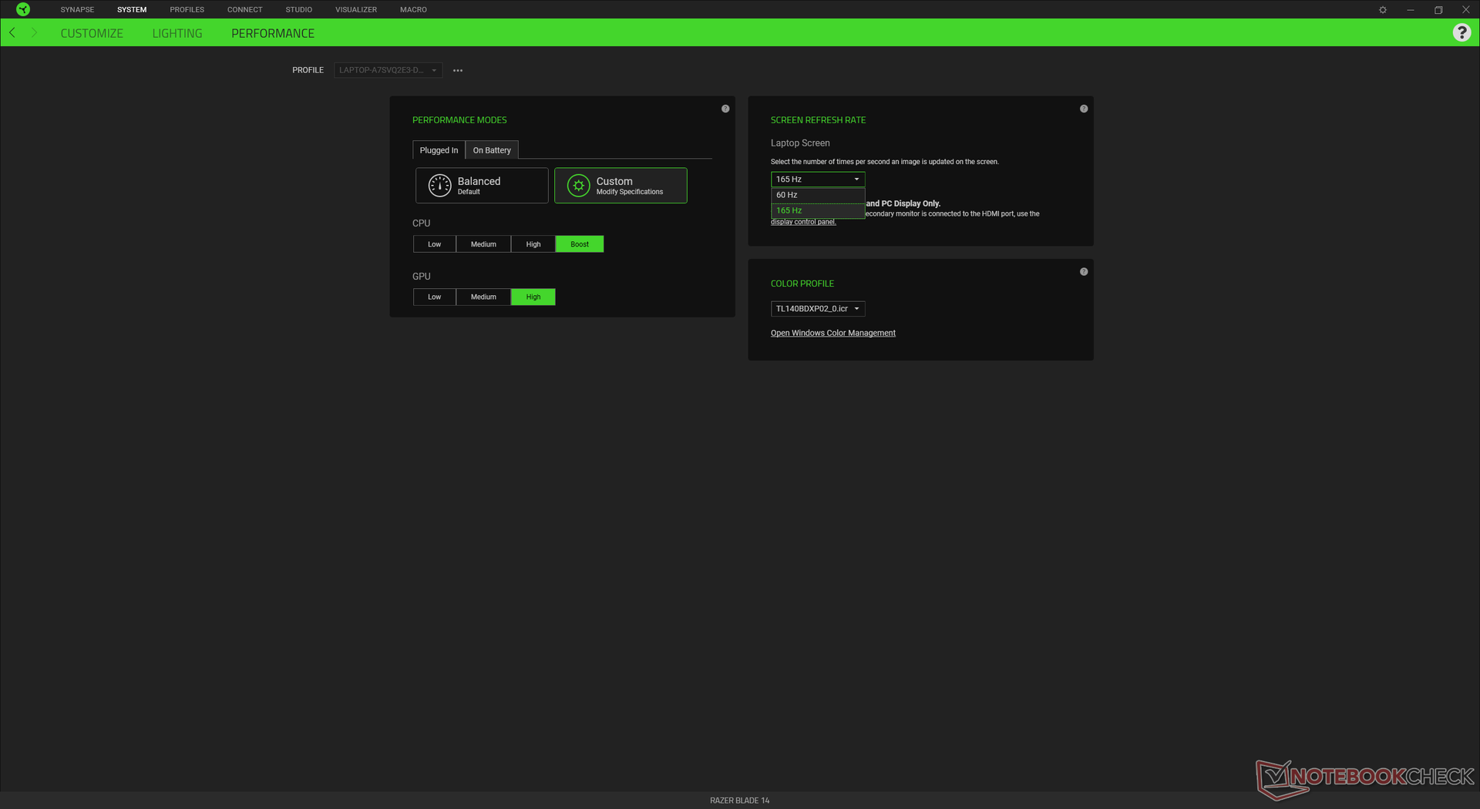Open the Profile dropdown

pyautogui.click(x=388, y=70)
